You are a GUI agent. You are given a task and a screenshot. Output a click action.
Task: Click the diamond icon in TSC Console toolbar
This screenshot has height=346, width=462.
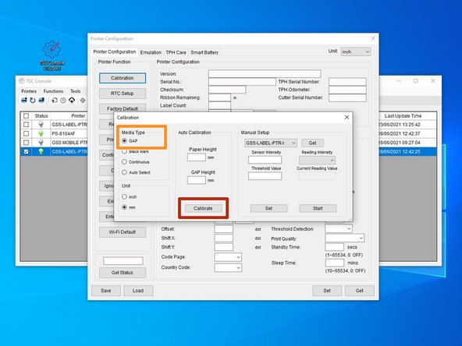coord(83,101)
